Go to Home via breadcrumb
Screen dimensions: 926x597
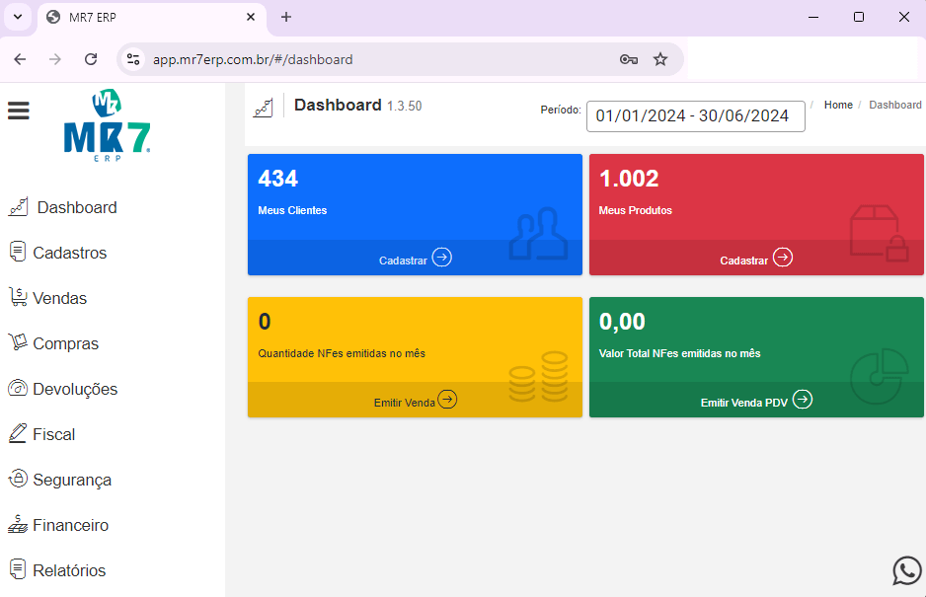[x=838, y=105]
